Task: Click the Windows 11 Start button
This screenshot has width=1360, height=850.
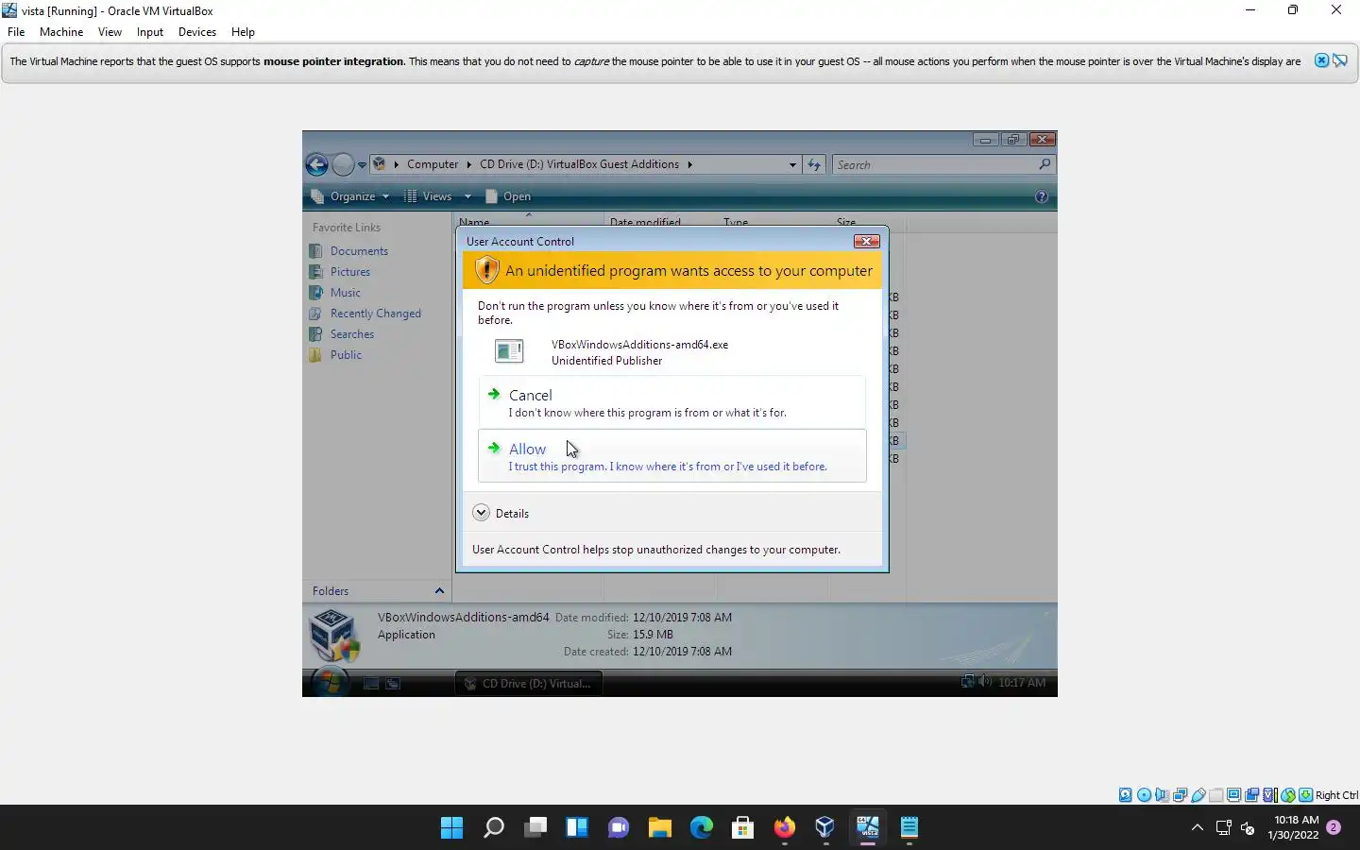Action: (452, 828)
